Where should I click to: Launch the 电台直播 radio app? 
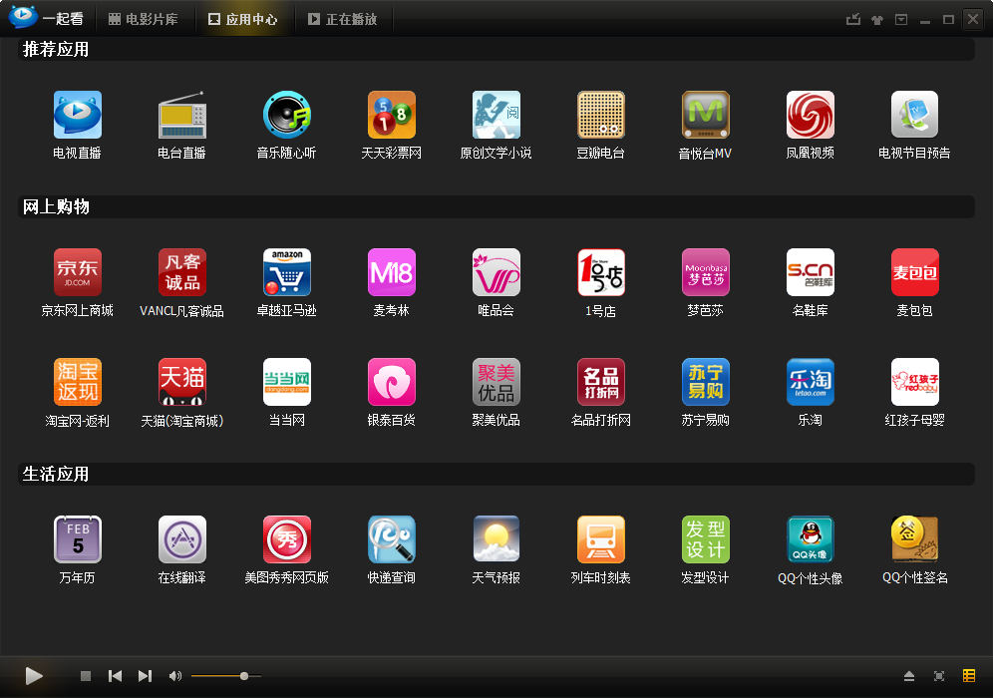click(181, 115)
